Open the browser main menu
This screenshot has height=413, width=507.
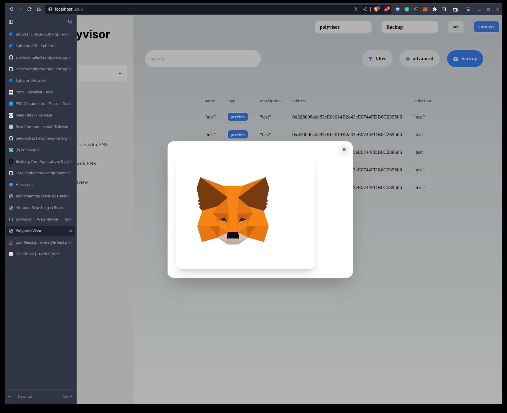[468, 9]
